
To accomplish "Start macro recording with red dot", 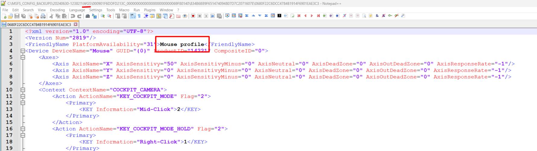I will (193, 16).
